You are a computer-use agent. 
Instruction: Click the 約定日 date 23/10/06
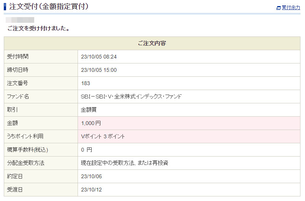(92, 176)
